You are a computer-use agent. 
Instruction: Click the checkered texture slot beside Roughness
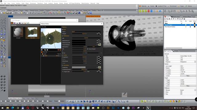(x=99, y=57)
